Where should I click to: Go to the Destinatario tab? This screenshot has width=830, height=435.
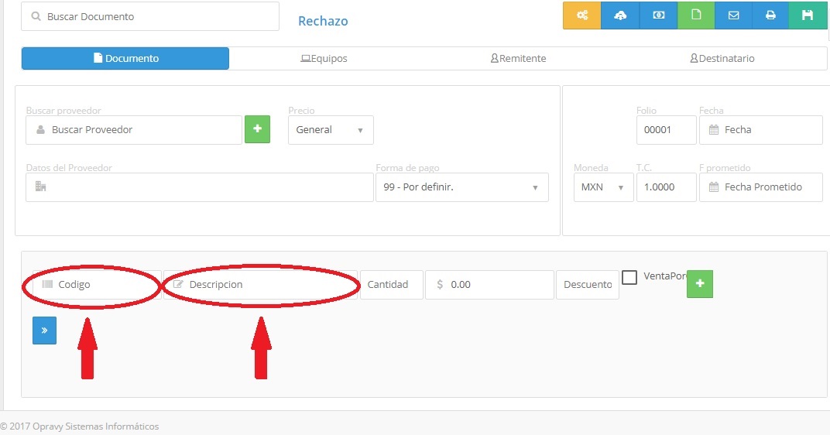[722, 59]
